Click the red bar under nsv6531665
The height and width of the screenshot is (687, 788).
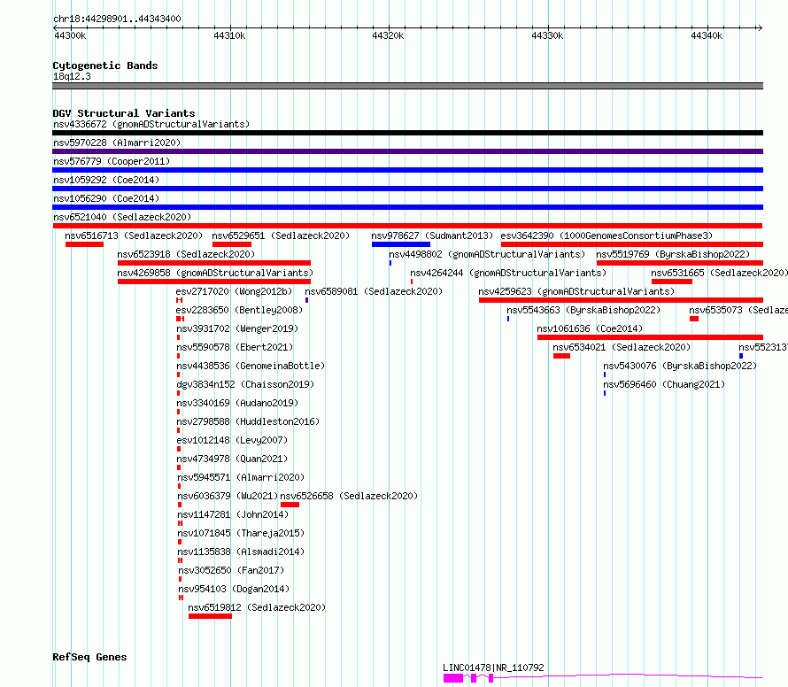(672, 282)
